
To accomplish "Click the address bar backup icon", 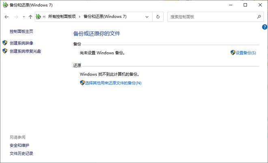I will [38, 17].
